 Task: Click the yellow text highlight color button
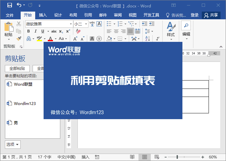tap(39, 39)
